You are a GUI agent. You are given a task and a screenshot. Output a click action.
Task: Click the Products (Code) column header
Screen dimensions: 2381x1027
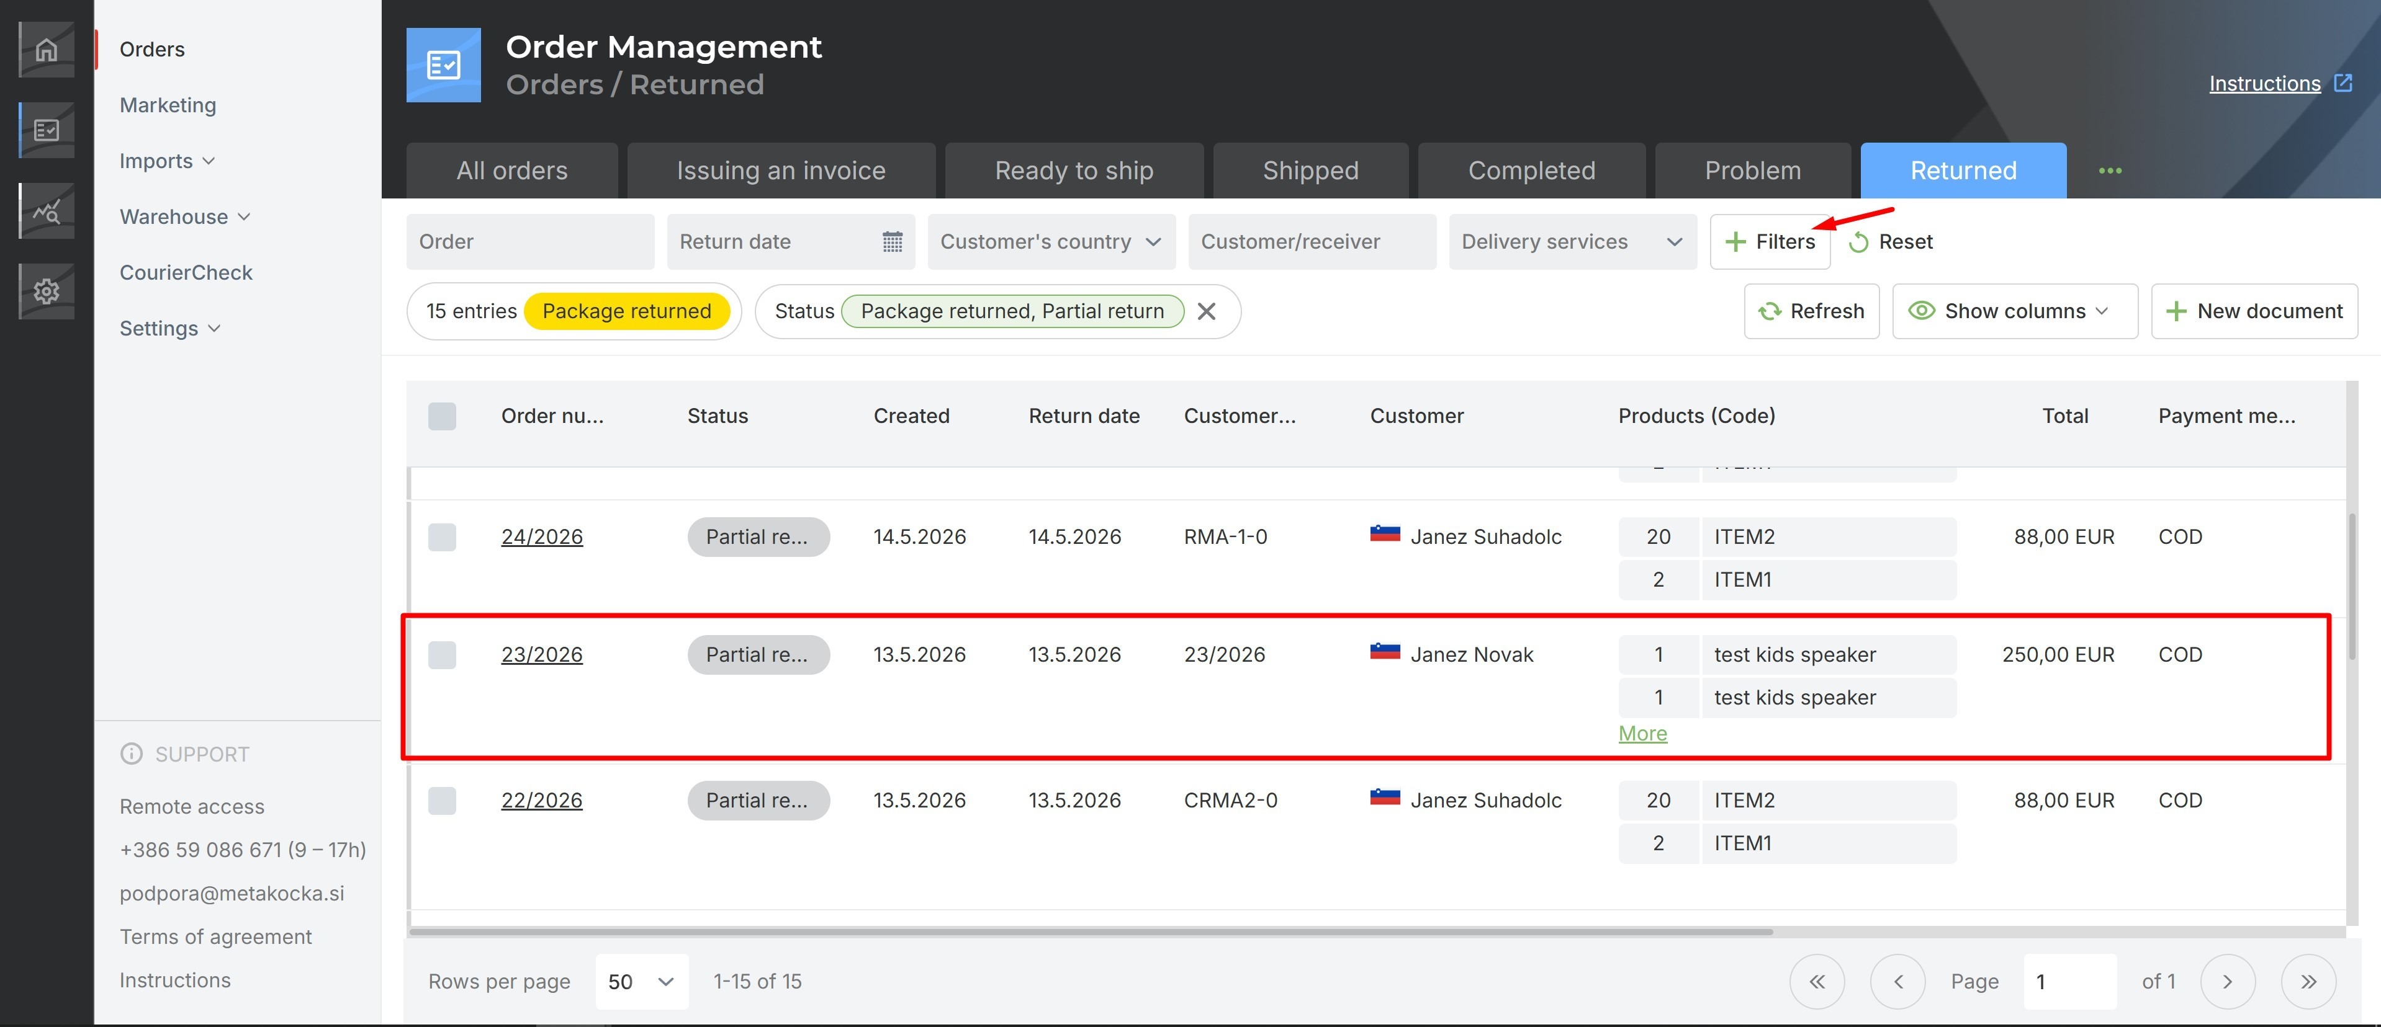pyautogui.click(x=1696, y=416)
